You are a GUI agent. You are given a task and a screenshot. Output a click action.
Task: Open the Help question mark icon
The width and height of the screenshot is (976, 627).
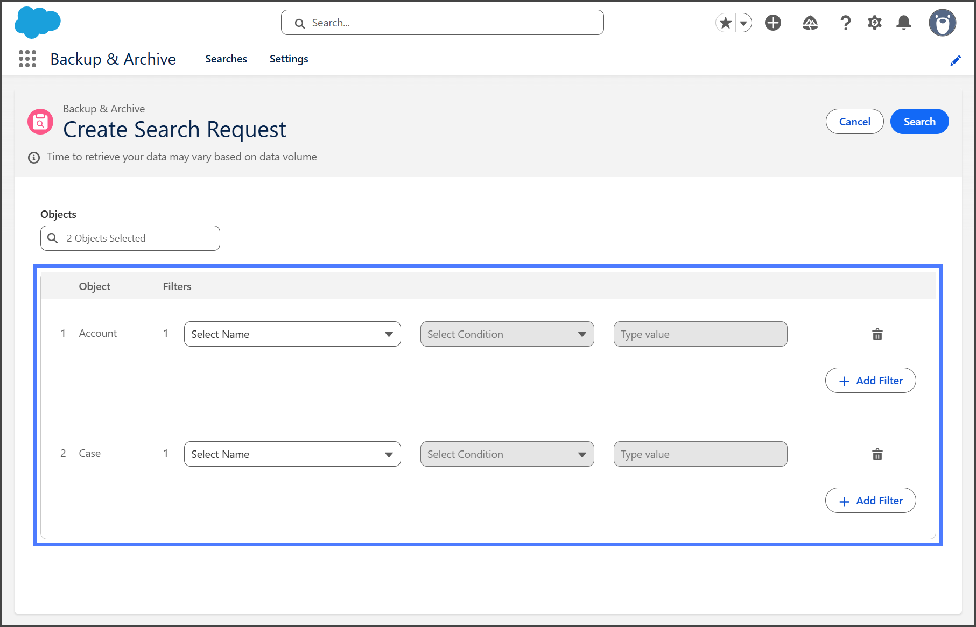tap(845, 23)
